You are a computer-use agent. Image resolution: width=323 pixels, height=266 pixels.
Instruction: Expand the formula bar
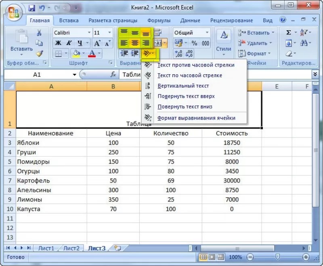pos(315,74)
